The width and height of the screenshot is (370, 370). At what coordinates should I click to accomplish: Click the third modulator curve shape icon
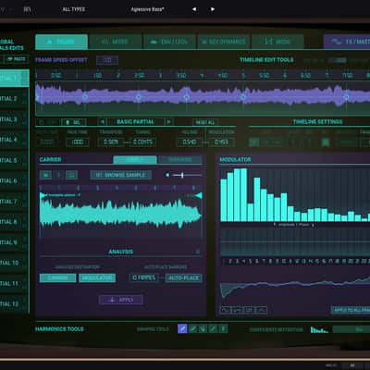tap(249, 310)
